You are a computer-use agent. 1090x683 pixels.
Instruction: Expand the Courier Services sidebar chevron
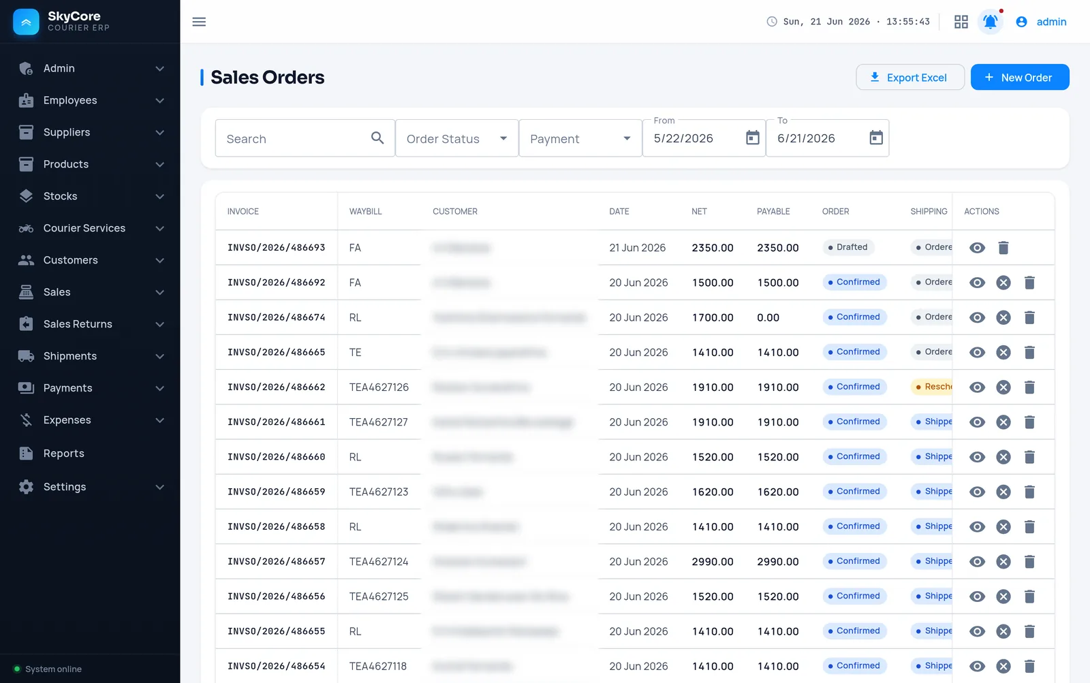point(159,228)
